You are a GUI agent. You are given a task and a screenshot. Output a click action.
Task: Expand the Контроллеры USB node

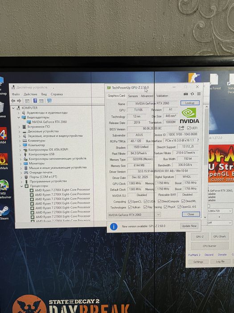pyautogui.click(x=21, y=155)
